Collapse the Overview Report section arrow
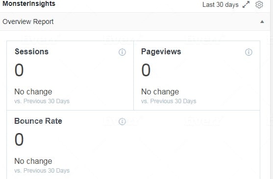This screenshot has height=179, width=273. pyautogui.click(x=262, y=22)
